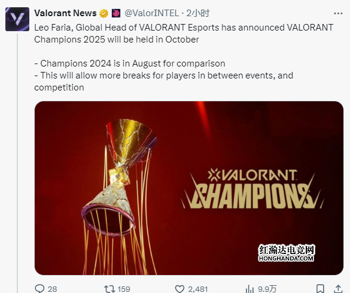Click the 2小时 timestamp

(198, 13)
